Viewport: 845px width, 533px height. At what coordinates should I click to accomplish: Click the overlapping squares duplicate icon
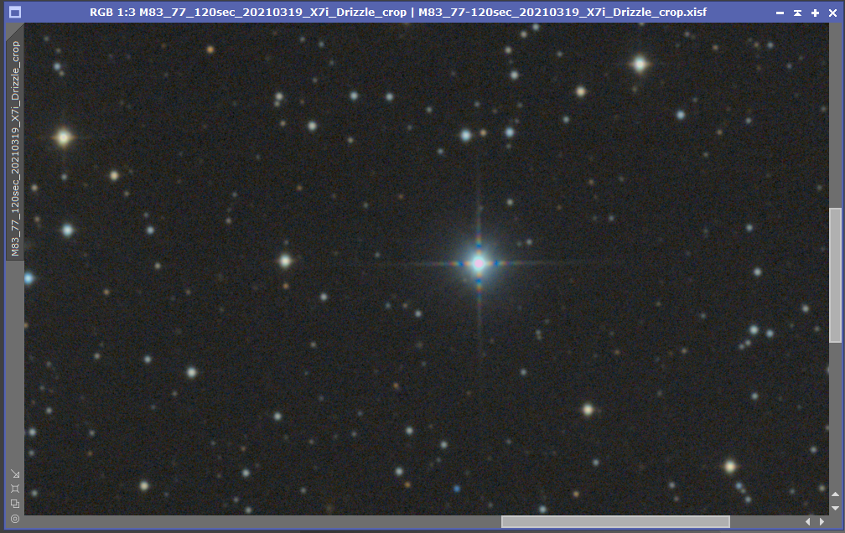coord(15,504)
